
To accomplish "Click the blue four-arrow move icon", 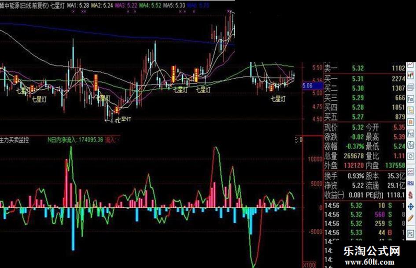I will click(x=410, y=206).
